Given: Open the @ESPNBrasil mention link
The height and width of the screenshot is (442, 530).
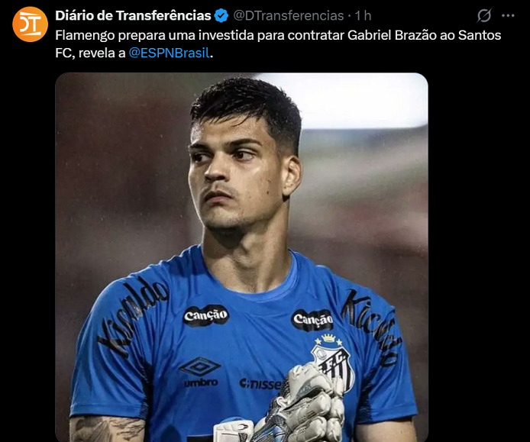Looking at the screenshot, I should [x=170, y=53].
